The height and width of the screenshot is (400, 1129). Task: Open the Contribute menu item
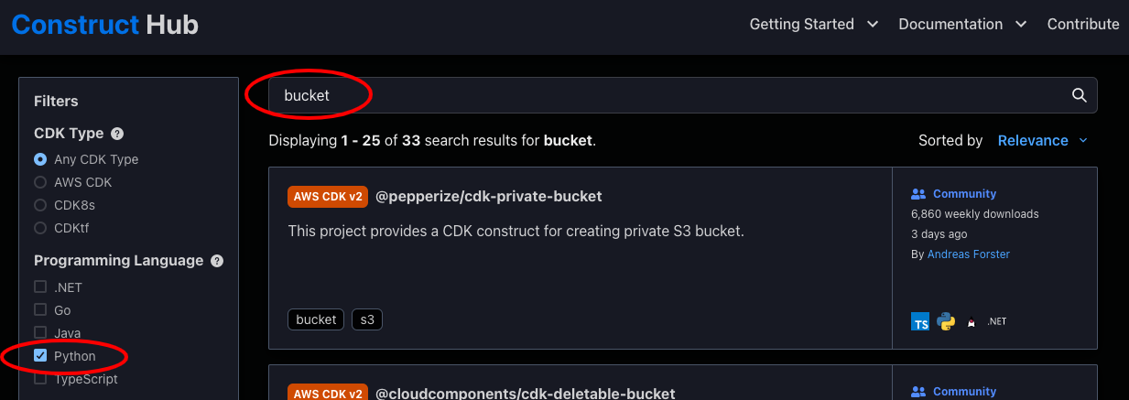point(1083,25)
